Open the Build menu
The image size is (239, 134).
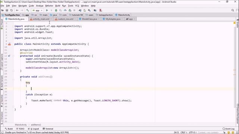click(58, 6)
